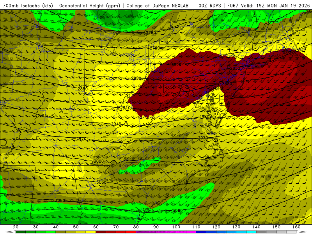Viewport: 312px width, 234px height.
Task: Select the 2910 height contour label
Action: pos(126,108)
